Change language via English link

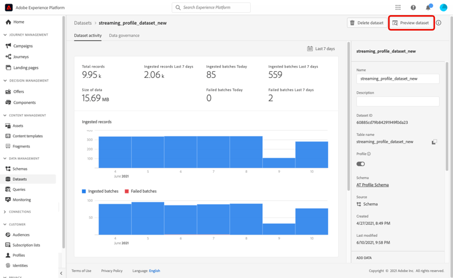(155, 271)
